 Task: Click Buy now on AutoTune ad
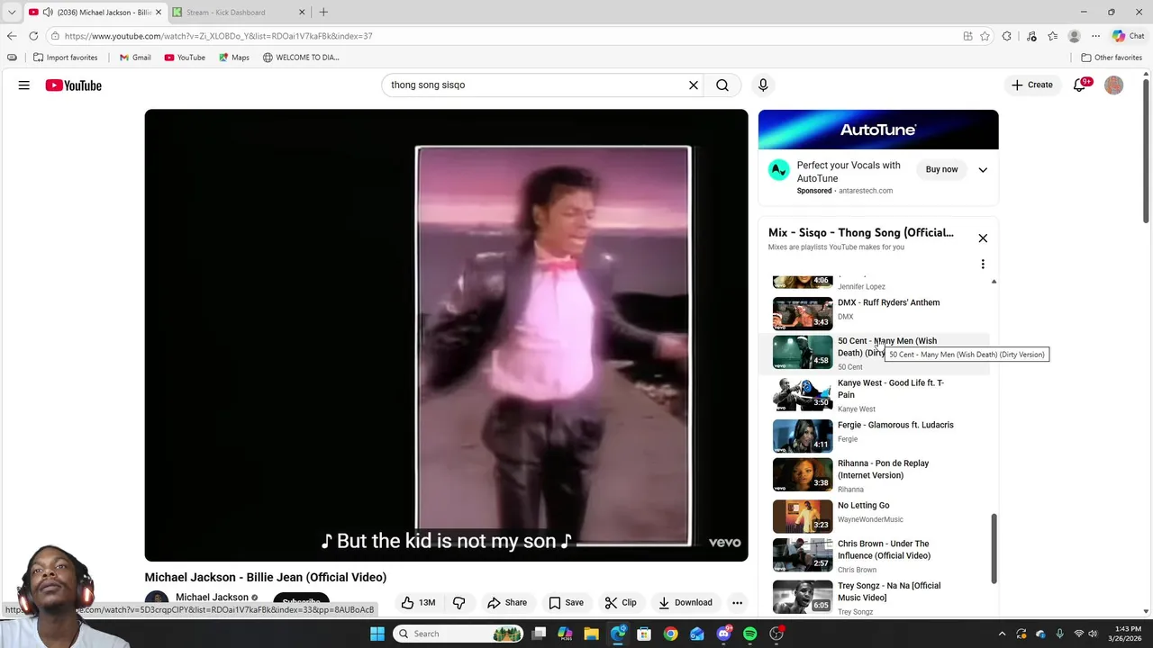click(x=941, y=170)
